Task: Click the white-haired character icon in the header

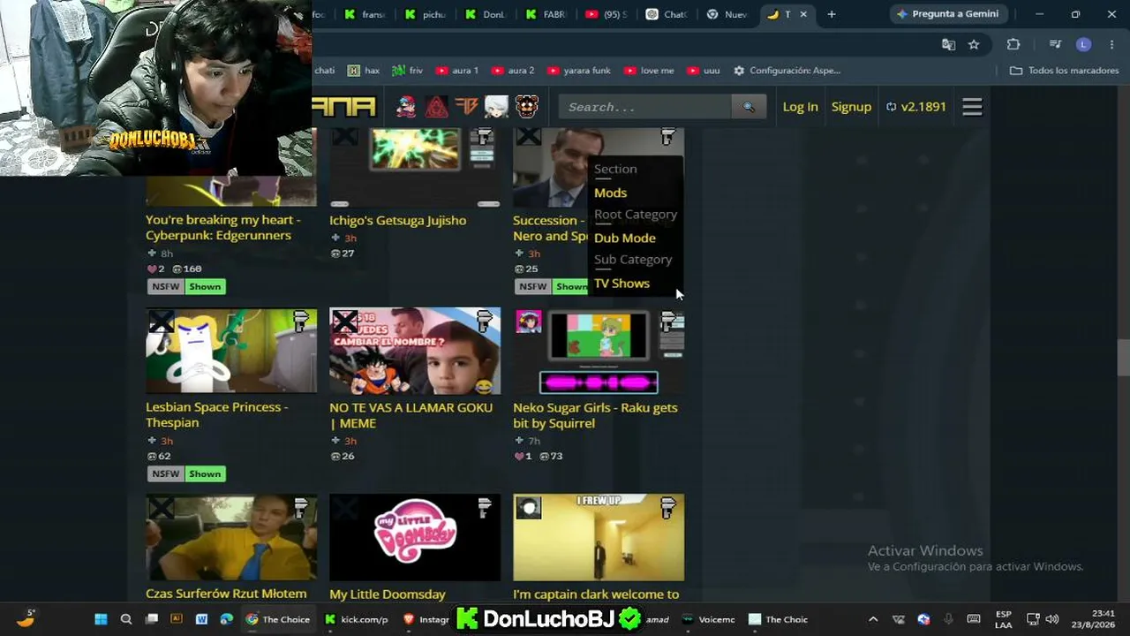Action: click(496, 107)
